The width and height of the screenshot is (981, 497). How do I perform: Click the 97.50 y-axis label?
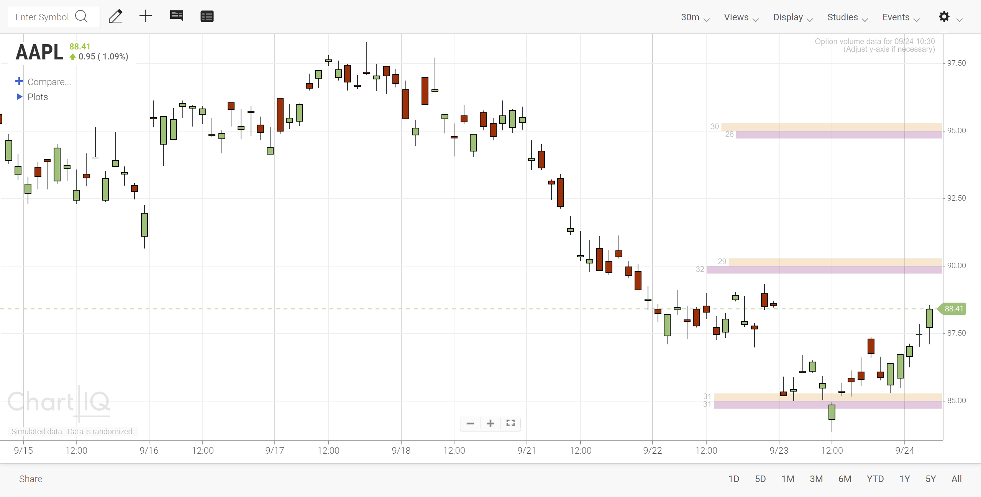956,63
